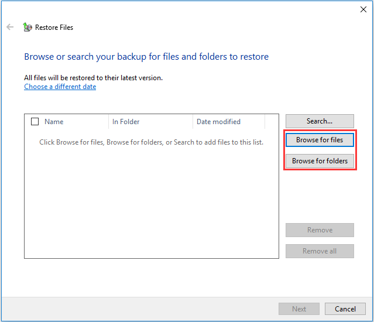Viewport: 374px width, 322px height.
Task: Click the greyed-out Remove button
Action: [320, 230]
